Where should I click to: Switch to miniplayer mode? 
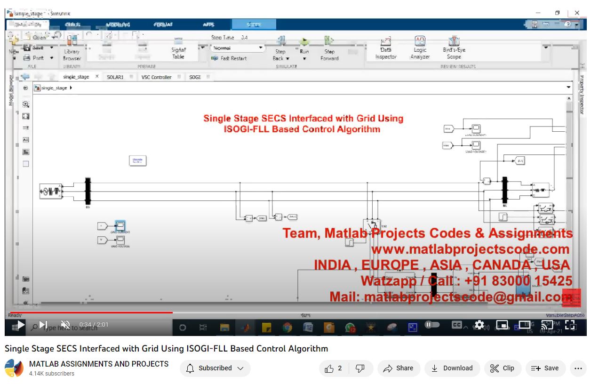[x=502, y=325]
